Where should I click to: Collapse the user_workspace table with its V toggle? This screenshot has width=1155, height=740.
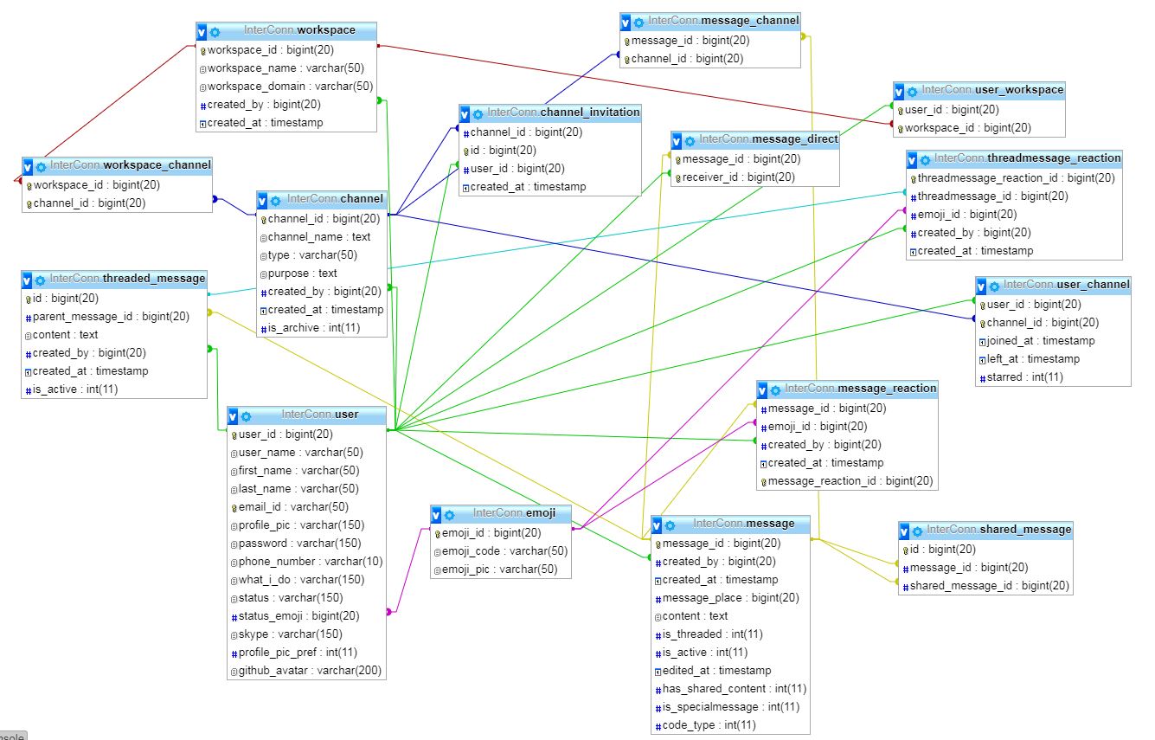click(900, 92)
